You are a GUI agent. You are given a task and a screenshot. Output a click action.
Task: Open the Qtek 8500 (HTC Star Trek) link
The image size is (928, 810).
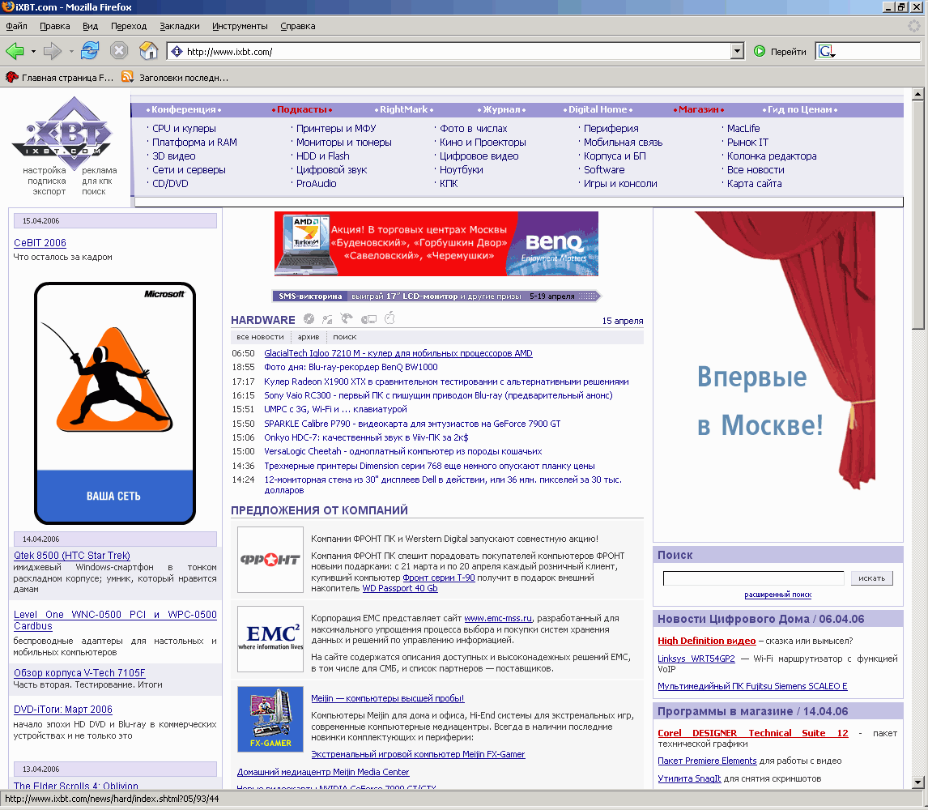pos(71,556)
